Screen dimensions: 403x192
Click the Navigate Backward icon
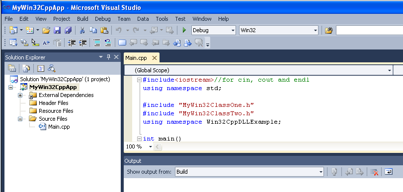[154, 30]
